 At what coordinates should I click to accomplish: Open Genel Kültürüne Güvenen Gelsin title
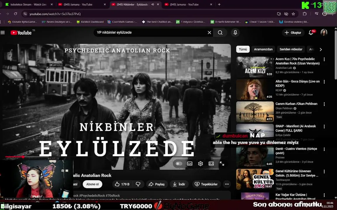tap(297, 173)
